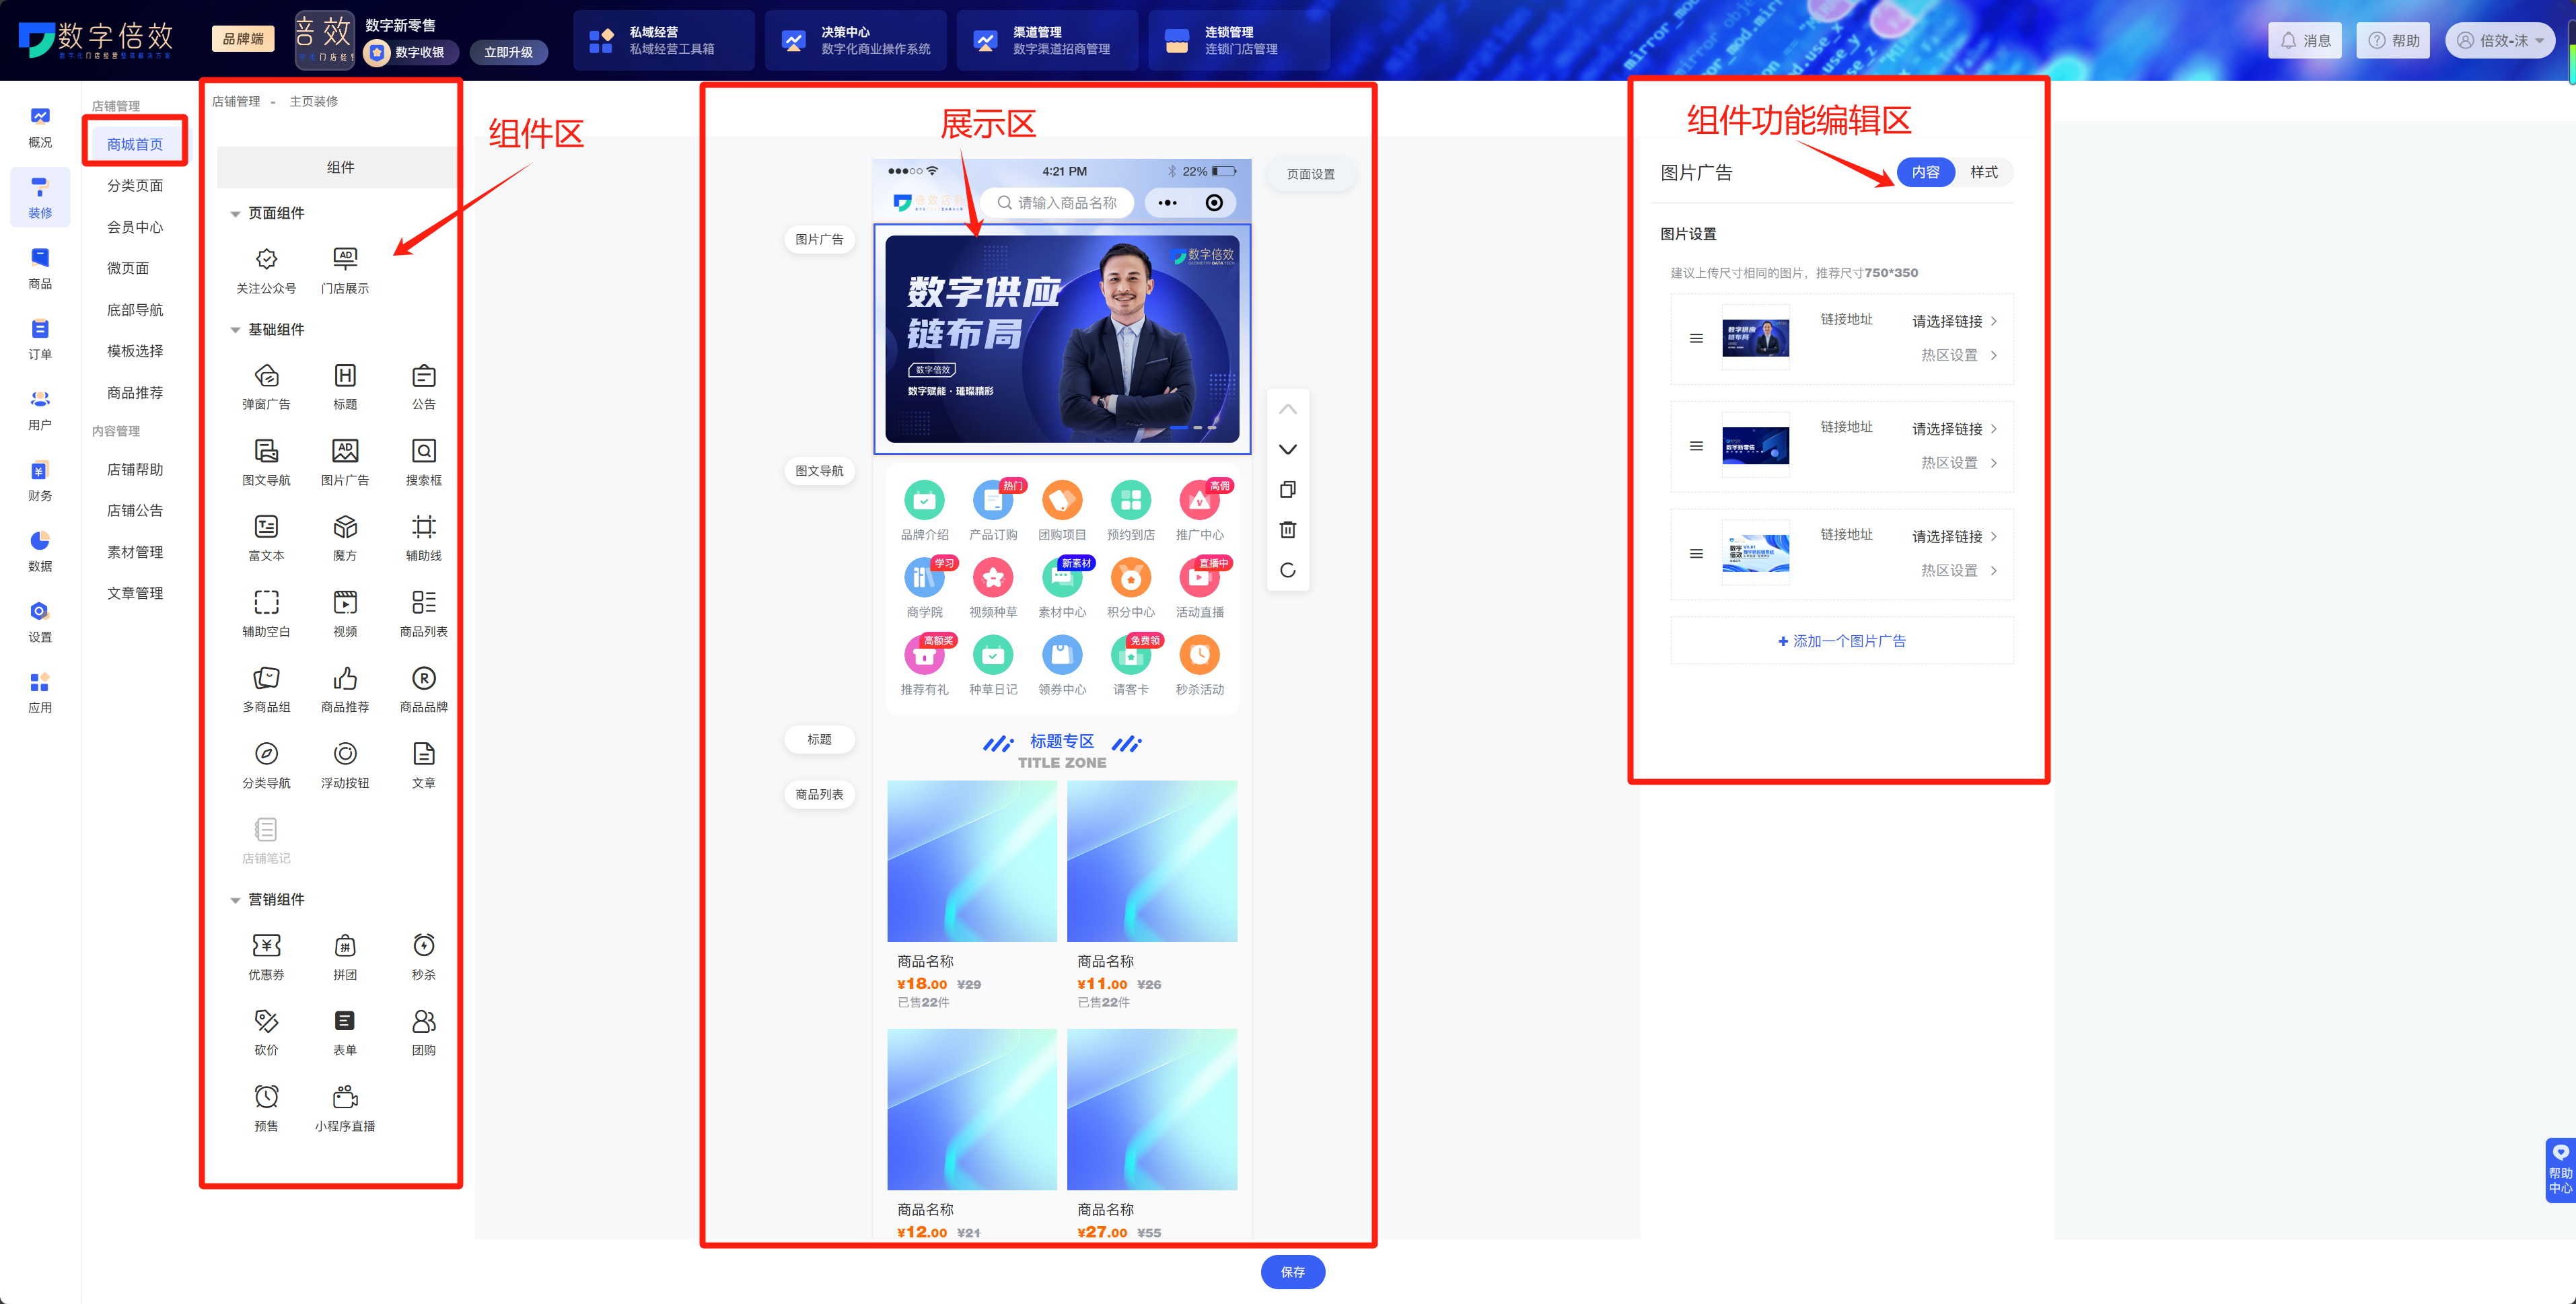Collapse the 基础组件 section

coord(235,330)
